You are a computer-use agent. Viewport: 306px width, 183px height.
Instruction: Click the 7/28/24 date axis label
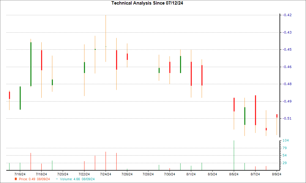pos(148,174)
